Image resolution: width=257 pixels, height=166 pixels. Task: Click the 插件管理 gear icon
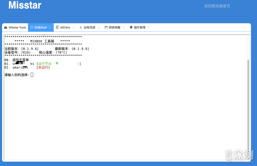pyautogui.click(x=131, y=27)
